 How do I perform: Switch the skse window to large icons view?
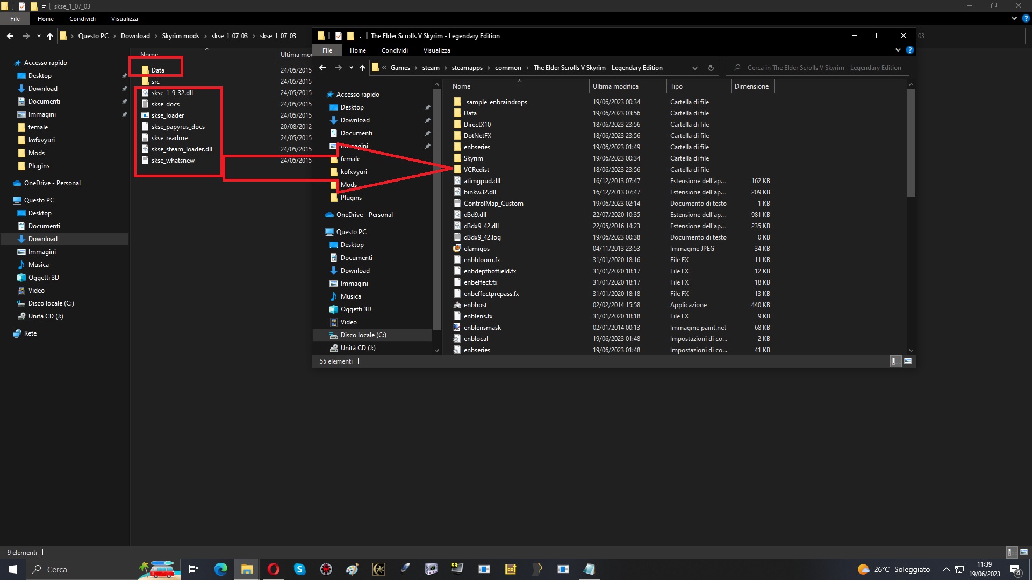click(x=1024, y=552)
